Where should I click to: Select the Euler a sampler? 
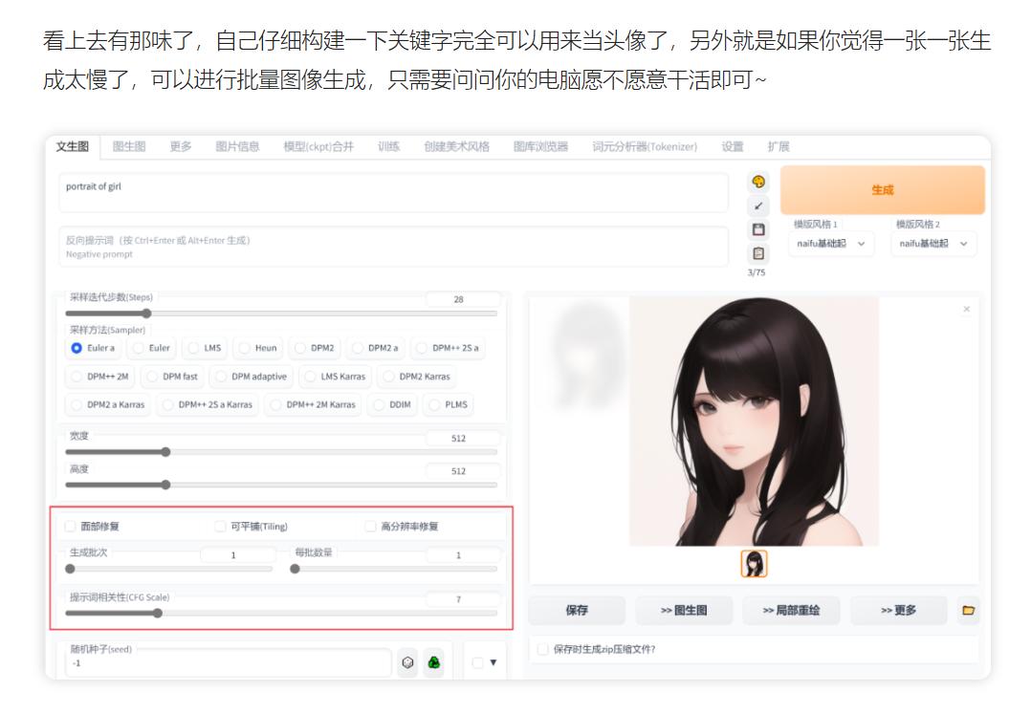(x=93, y=348)
